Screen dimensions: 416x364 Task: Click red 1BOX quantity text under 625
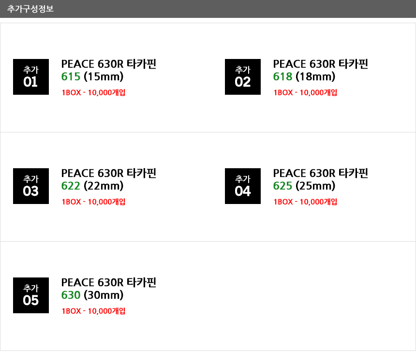pos(305,202)
